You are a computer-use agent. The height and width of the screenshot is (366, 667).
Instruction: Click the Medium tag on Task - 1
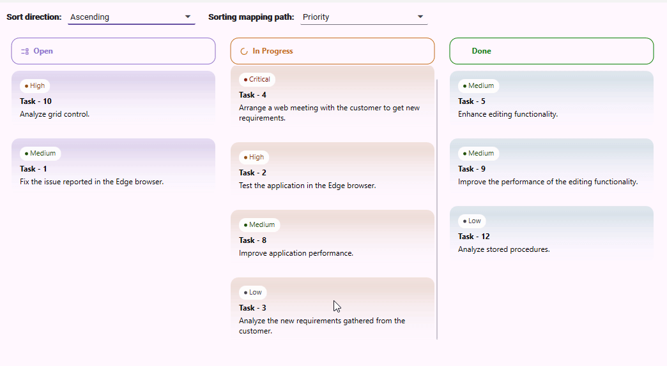(40, 153)
